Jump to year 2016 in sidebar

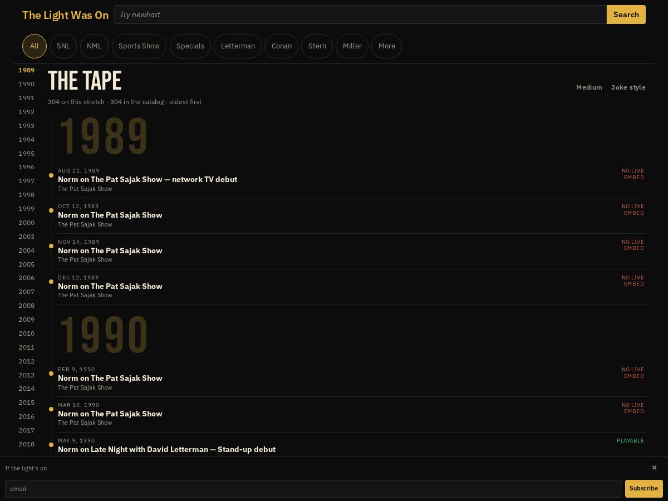coord(26,416)
